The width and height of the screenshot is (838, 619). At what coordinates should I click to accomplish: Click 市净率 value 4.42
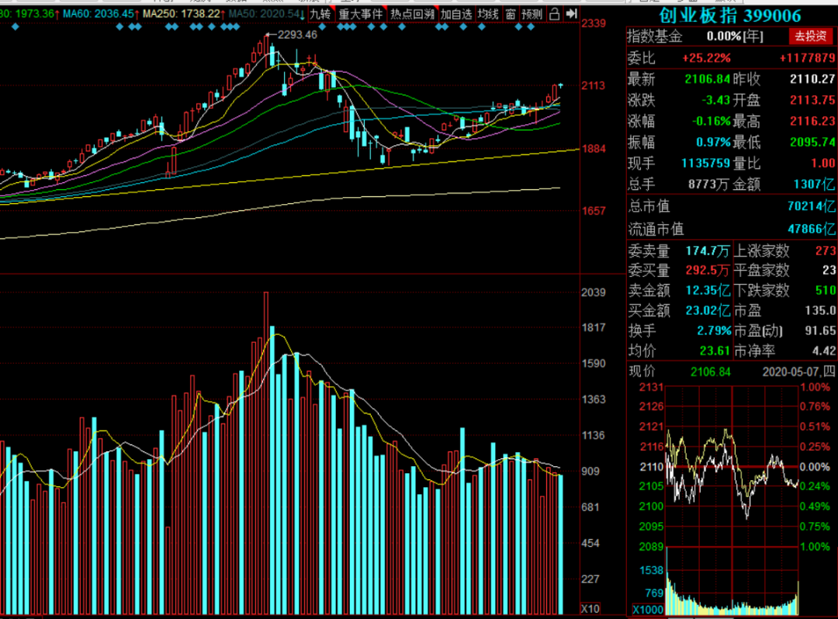823,351
